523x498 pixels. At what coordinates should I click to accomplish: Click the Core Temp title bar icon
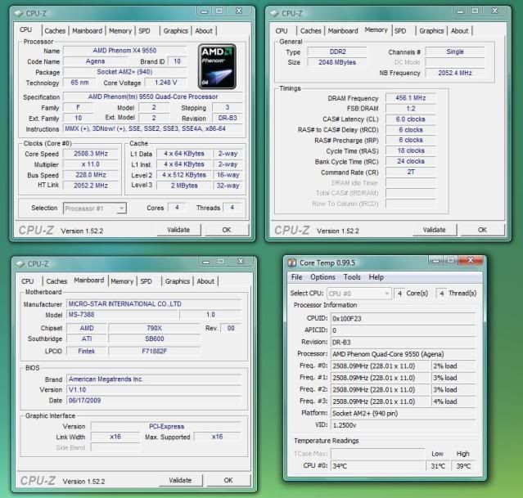292,263
